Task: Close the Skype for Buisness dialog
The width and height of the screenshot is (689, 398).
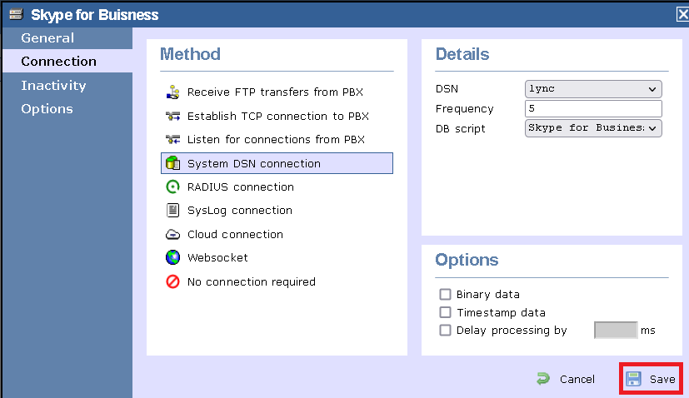Action: 682,14
